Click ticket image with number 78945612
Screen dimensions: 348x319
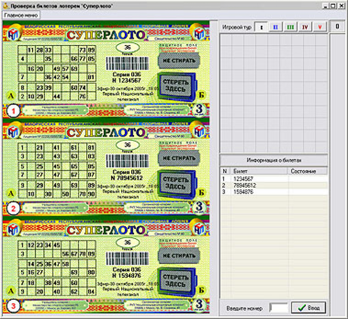(106, 167)
